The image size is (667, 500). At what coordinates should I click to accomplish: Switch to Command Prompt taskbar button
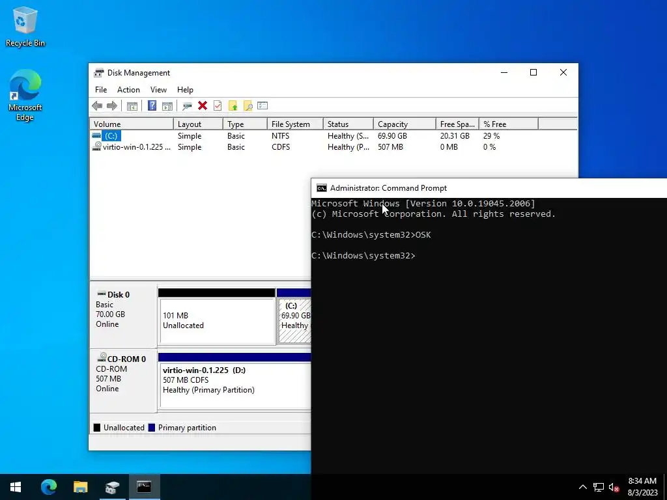point(144,487)
